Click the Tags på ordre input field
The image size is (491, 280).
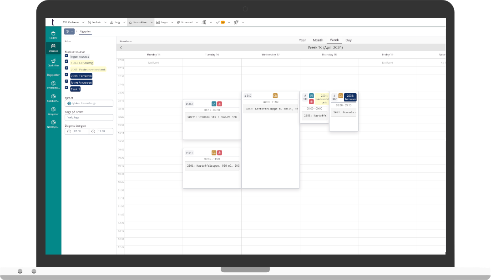[89, 117]
